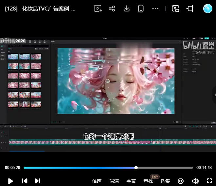Click the hexagon settings icon in player bar
216x186 pixels.
point(181,181)
